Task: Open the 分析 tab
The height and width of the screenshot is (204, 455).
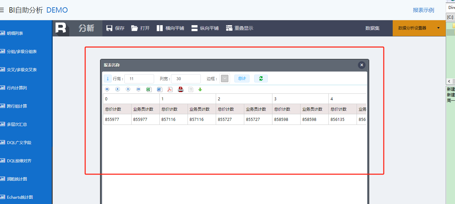Action: (x=86, y=28)
